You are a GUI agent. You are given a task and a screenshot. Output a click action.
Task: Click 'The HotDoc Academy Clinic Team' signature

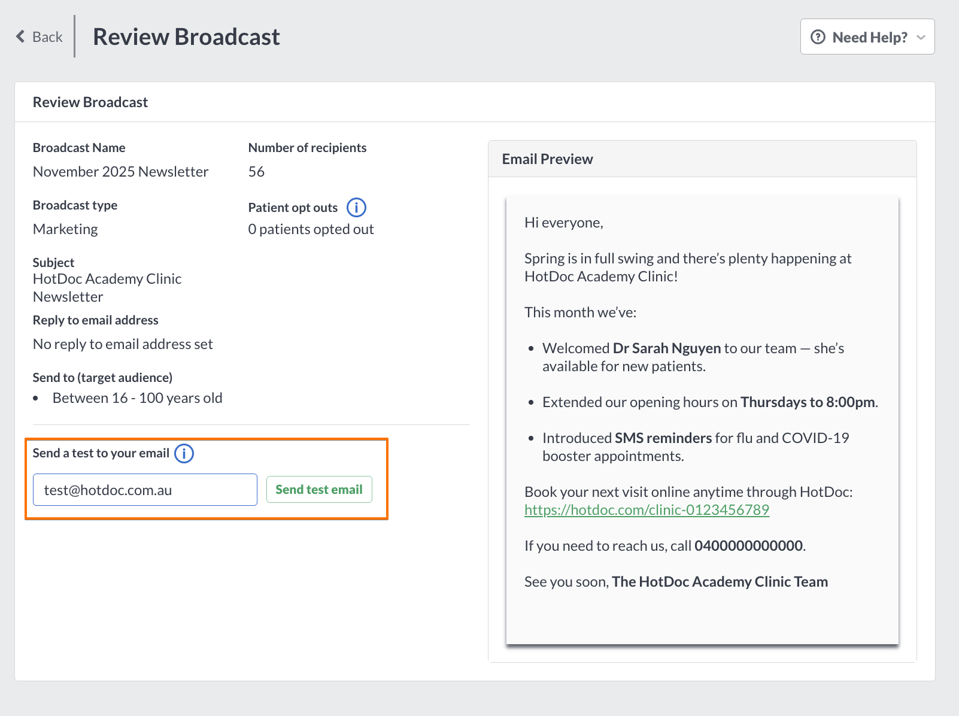pyautogui.click(x=720, y=582)
